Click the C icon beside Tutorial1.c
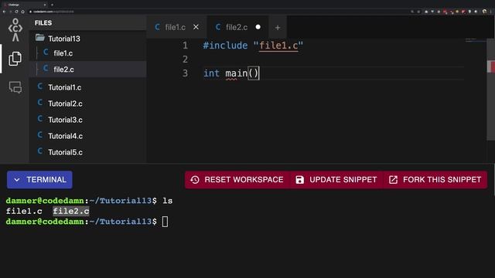495x278 pixels. 40,86
